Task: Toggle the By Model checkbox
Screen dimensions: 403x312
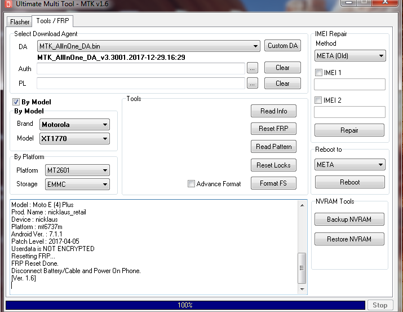Action: click(x=16, y=102)
